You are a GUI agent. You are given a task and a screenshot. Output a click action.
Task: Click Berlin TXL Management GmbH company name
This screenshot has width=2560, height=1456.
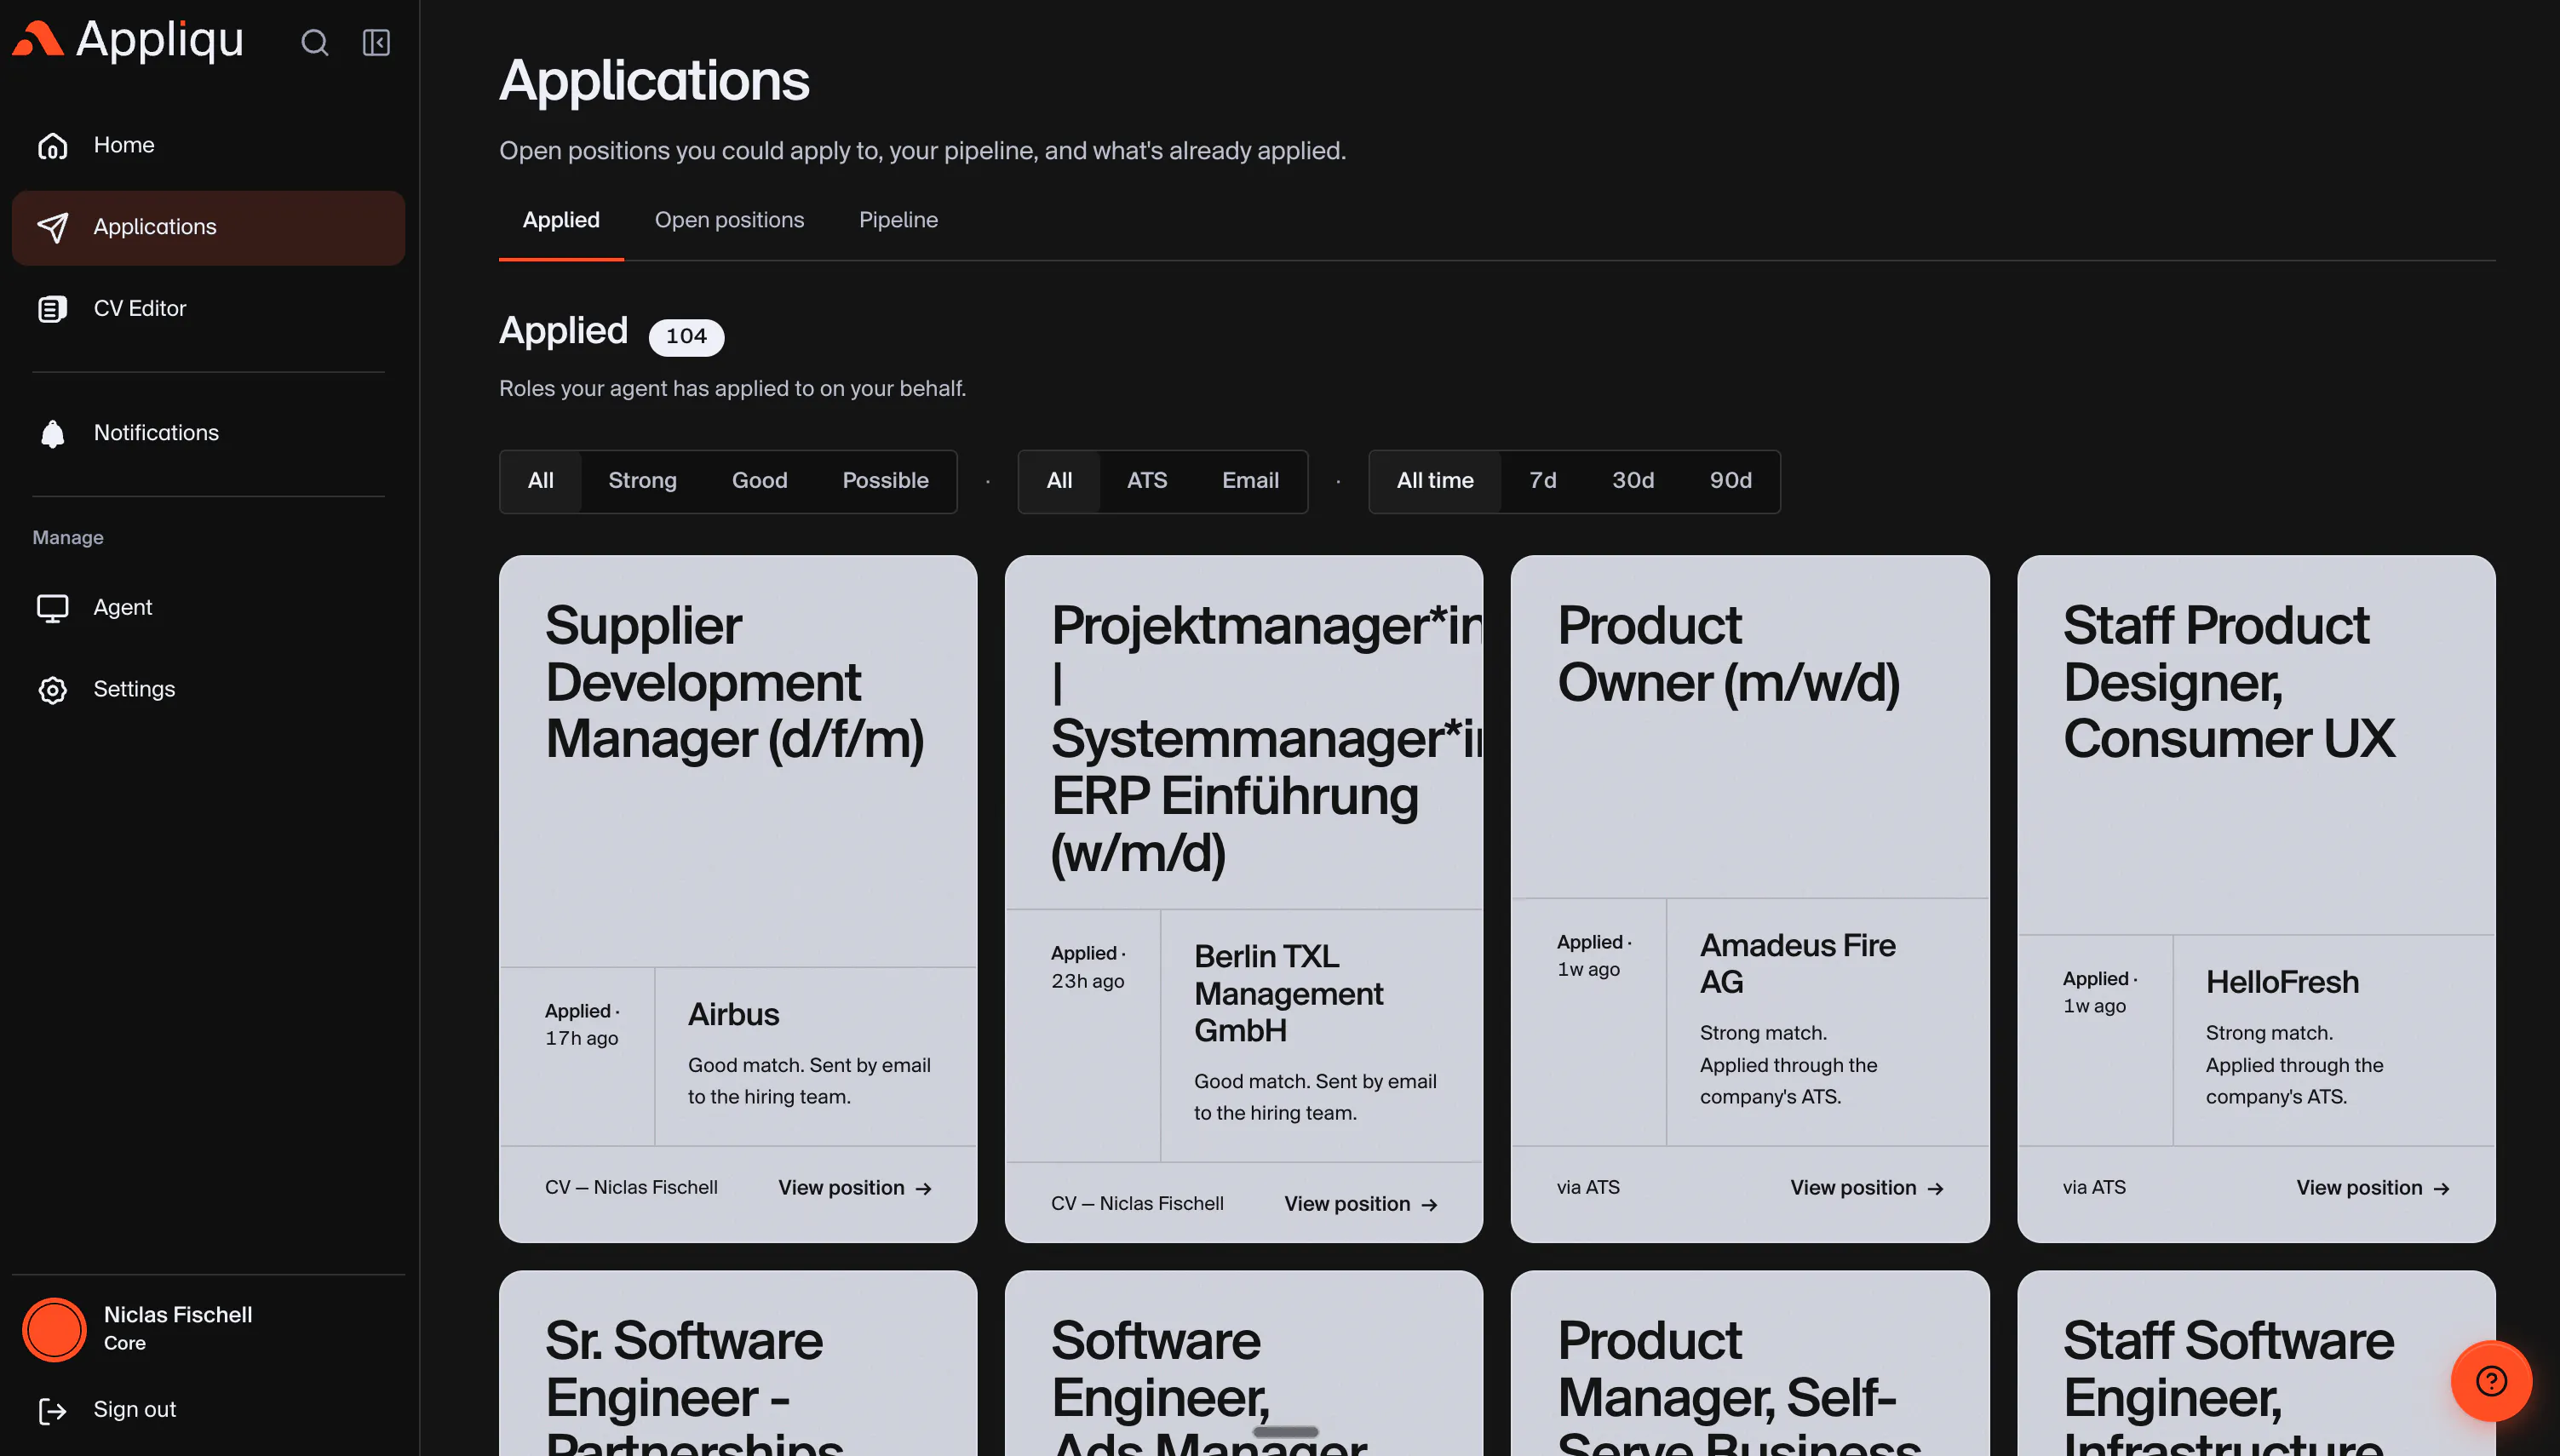pos(1289,993)
